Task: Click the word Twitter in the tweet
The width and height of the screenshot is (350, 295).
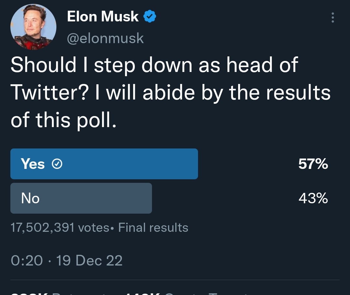Action: 49,92
